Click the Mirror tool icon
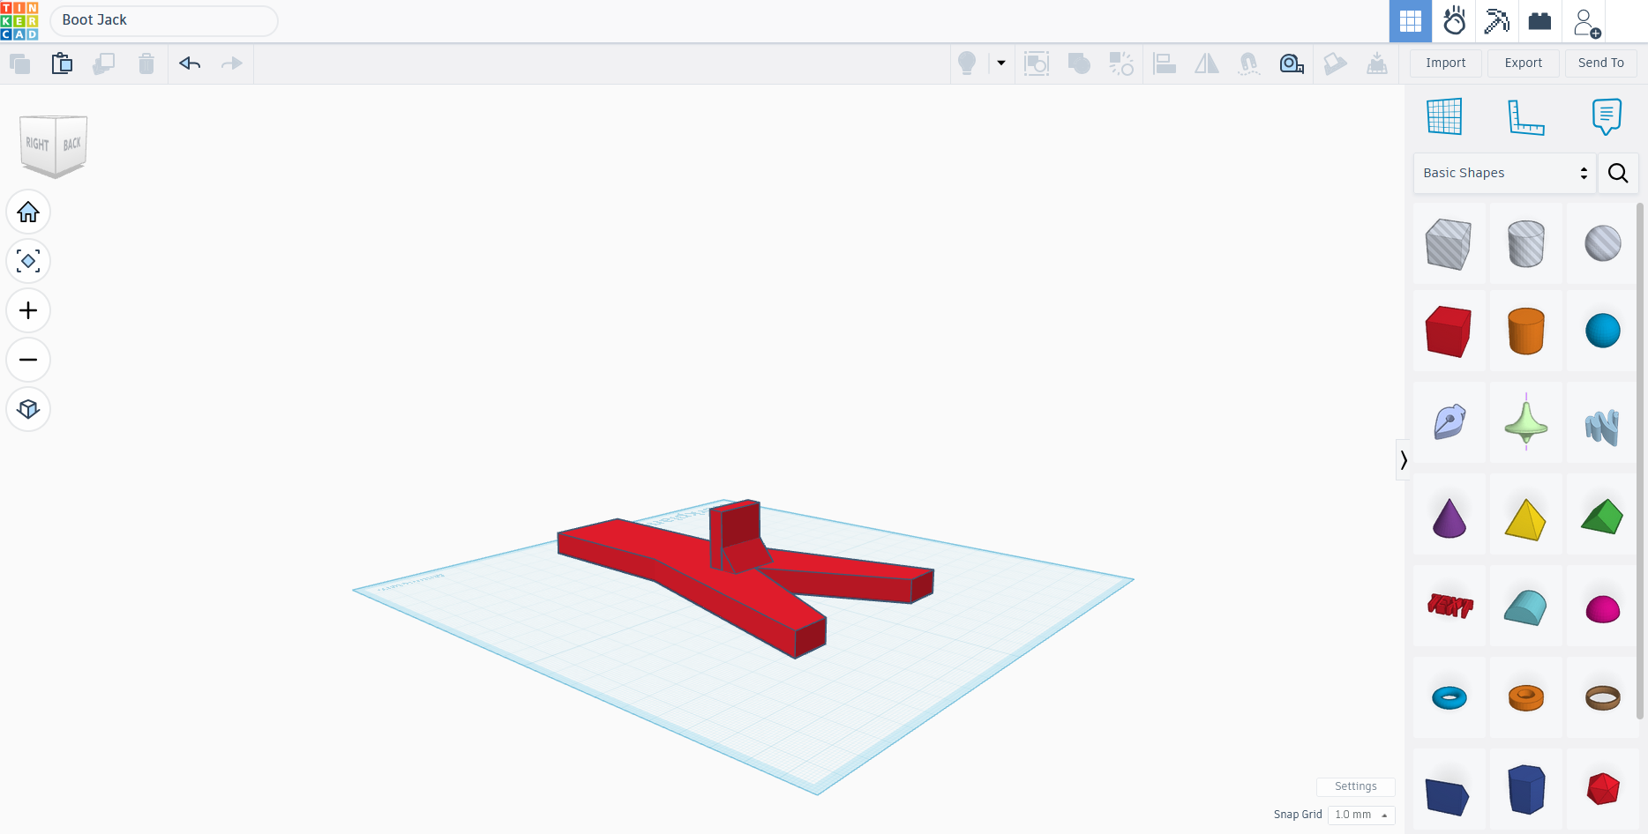This screenshot has width=1648, height=834. tap(1207, 63)
